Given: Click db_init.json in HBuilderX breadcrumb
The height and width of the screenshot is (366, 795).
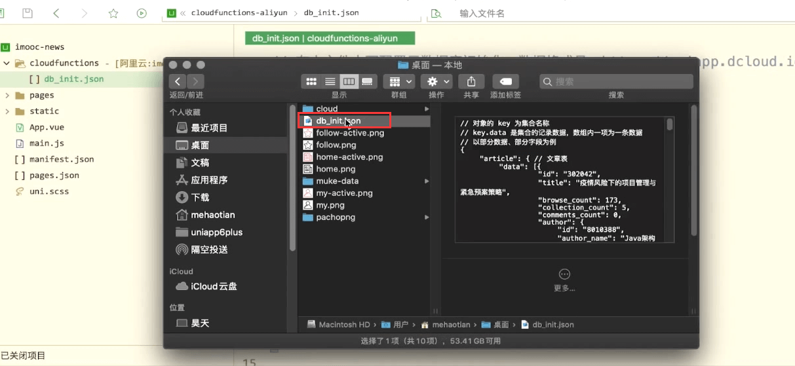Looking at the screenshot, I should pyautogui.click(x=331, y=13).
